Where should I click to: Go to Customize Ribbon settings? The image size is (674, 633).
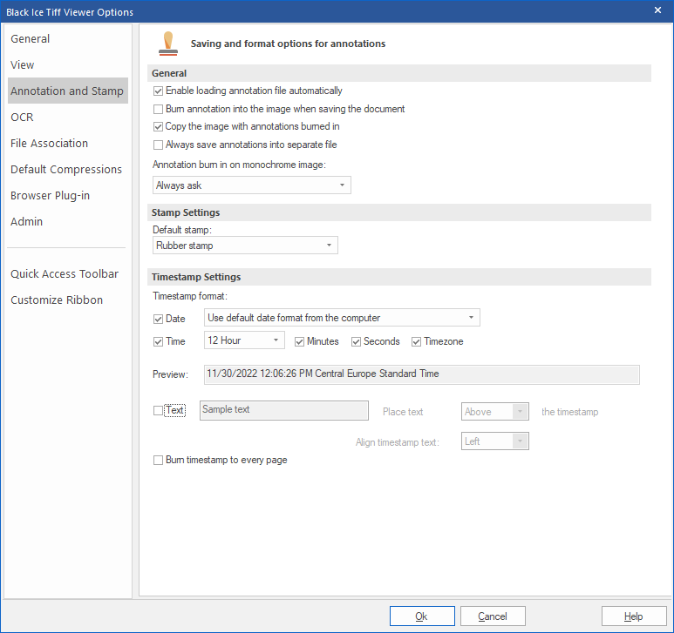[x=57, y=300]
